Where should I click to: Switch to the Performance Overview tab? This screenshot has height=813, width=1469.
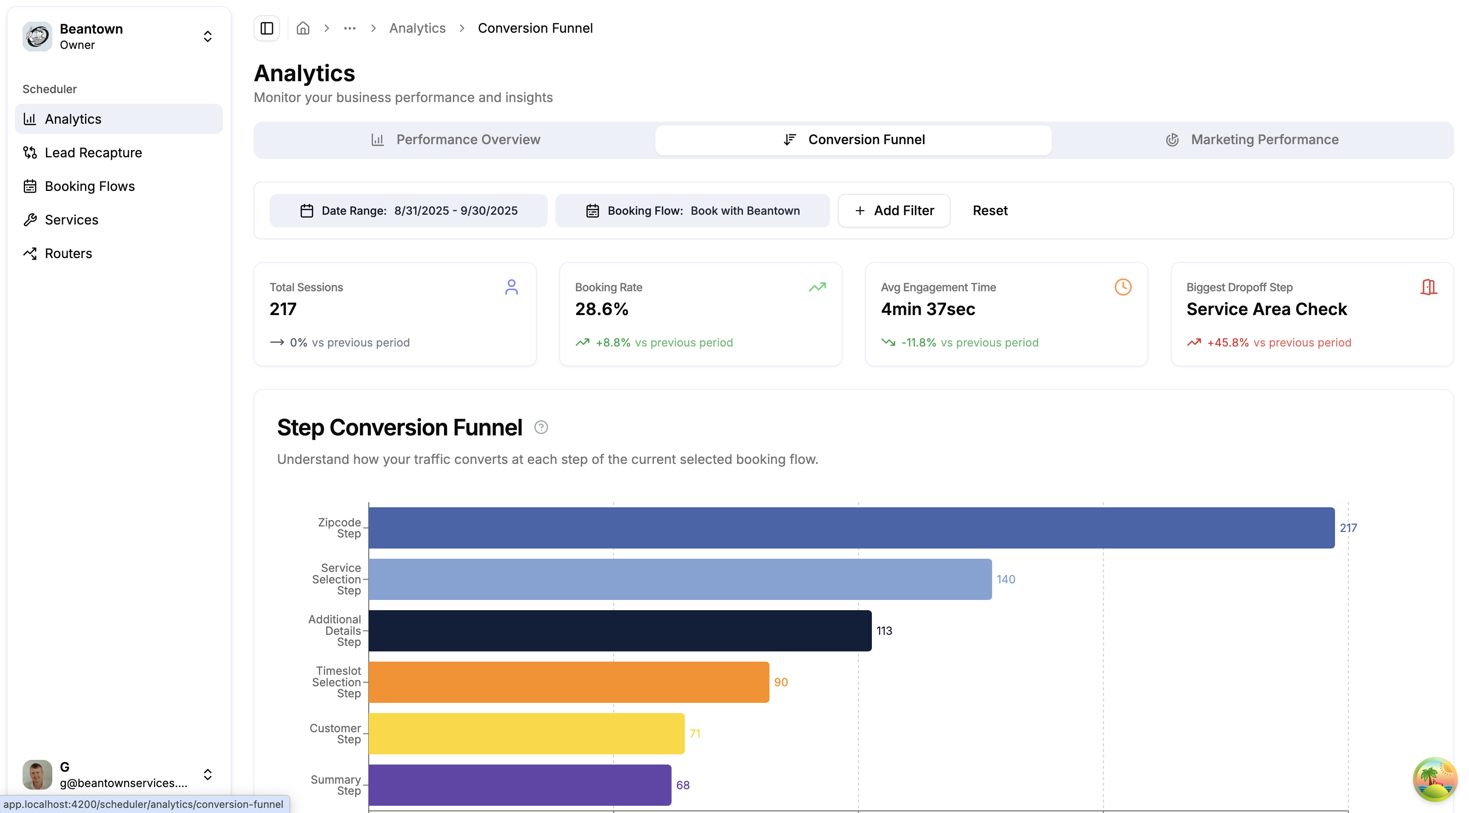coord(468,139)
